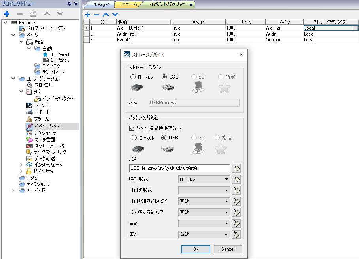Expand the インターフェース node
Viewport: 359px width, 259px height.
click(21, 165)
